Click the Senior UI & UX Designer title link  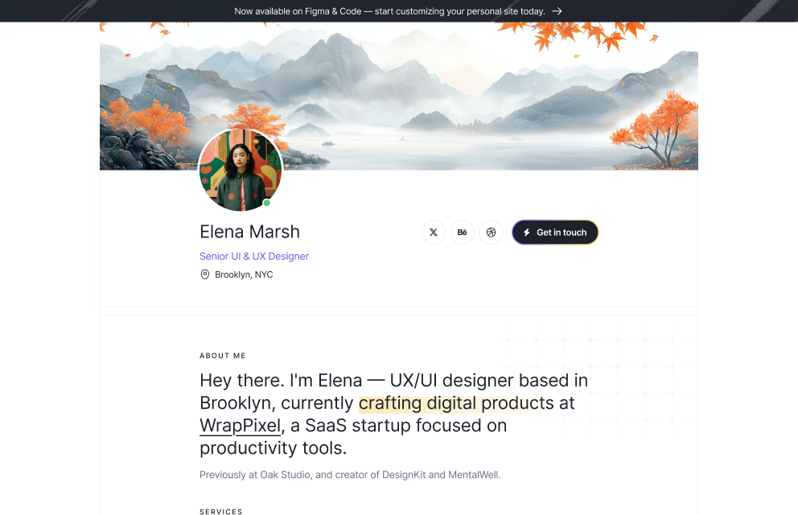pos(254,256)
